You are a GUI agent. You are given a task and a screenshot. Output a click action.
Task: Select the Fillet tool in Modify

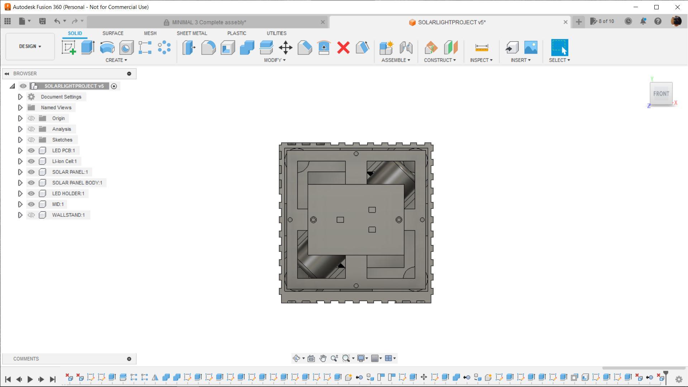(208, 47)
